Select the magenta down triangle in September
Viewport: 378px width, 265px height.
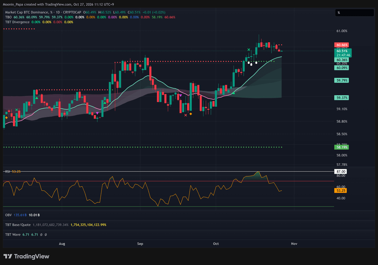(180, 95)
